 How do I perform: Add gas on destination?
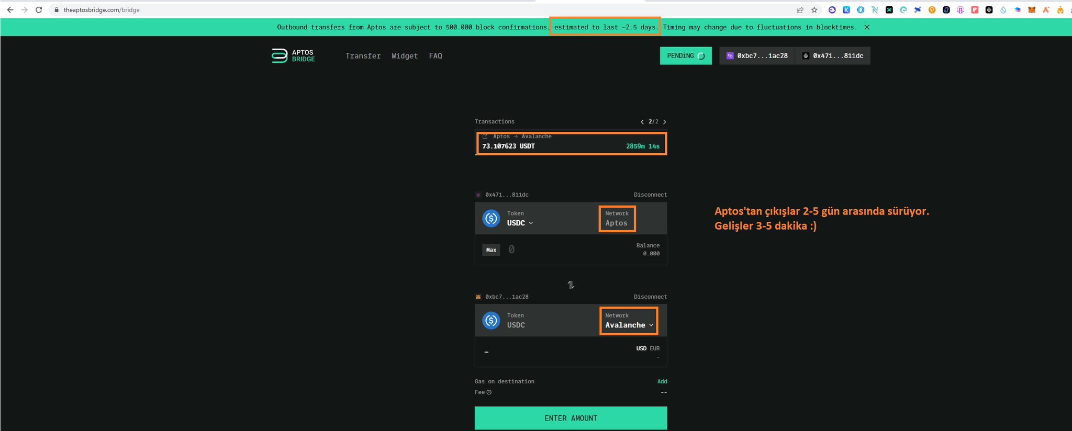(662, 381)
